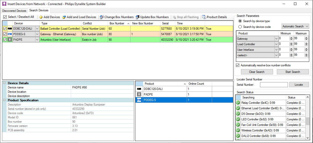313x143 pixels.
Task: Sort by Serial column header
Action: 167,23
